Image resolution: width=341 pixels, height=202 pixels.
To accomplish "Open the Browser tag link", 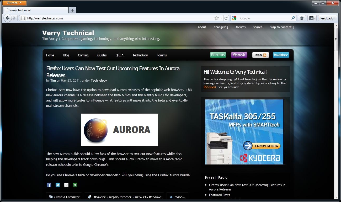I will [100, 197].
